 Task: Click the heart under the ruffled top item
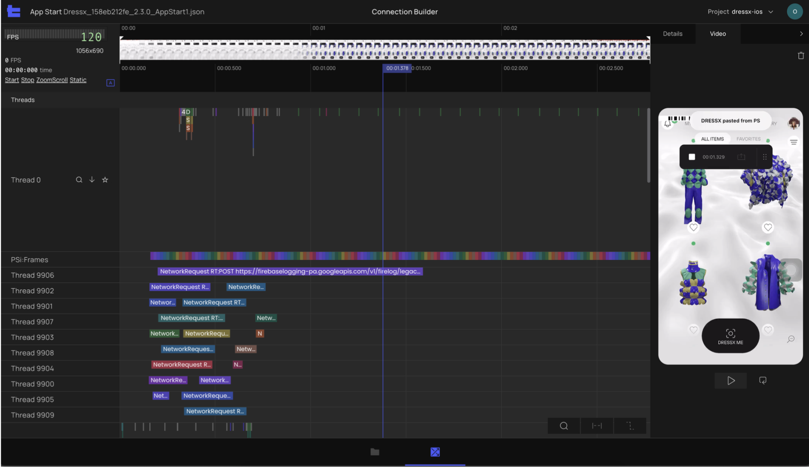pyautogui.click(x=768, y=227)
